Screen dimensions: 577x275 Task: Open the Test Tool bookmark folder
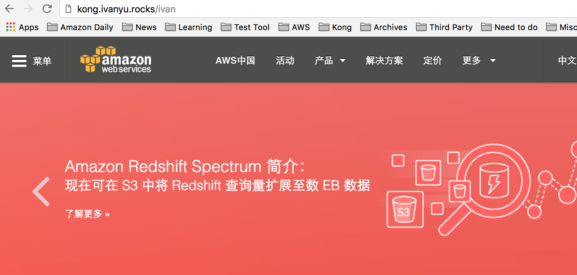(x=245, y=27)
